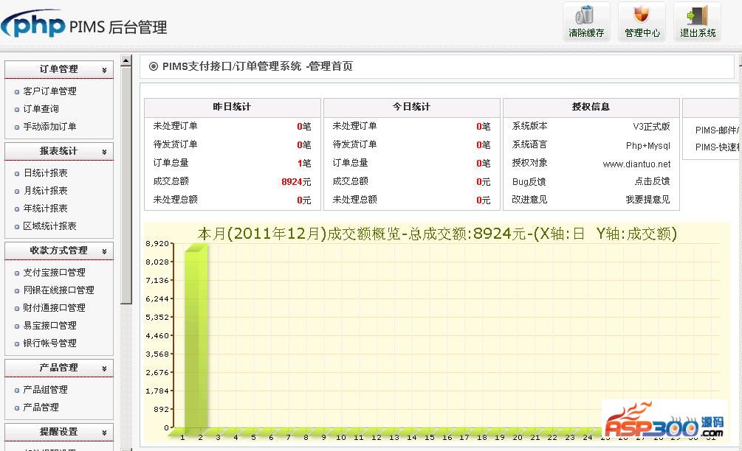Viewport: 742px width, 451px height.
Task: Collapse the 产品管理 section arrow
Action: [x=104, y=368]
